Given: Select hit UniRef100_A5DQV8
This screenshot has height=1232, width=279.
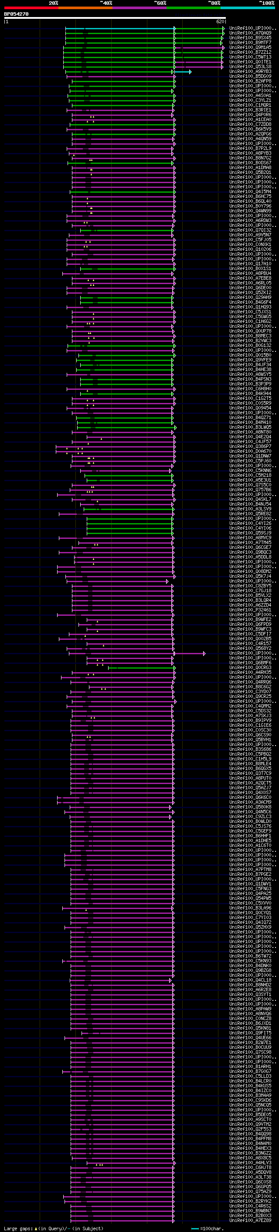Looking at the screenshot, I should pos(250,1172).
